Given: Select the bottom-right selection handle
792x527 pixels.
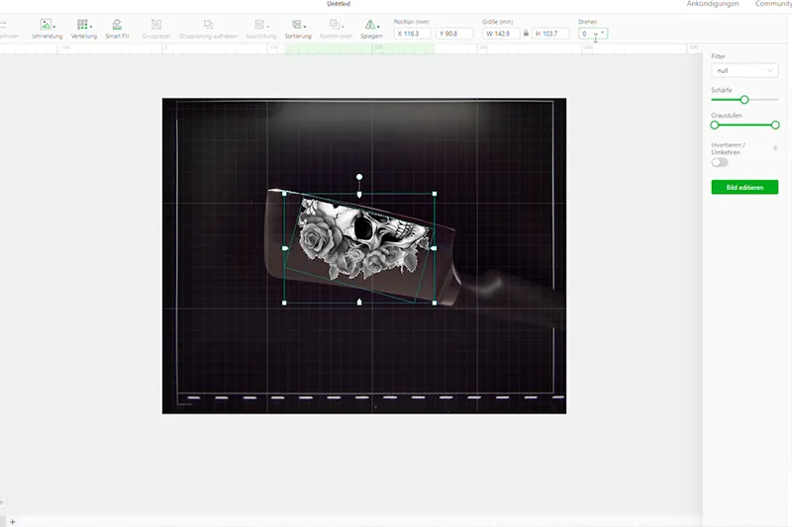Looking at the screenshot, I should pyautogui.click(x=435, y=303).
